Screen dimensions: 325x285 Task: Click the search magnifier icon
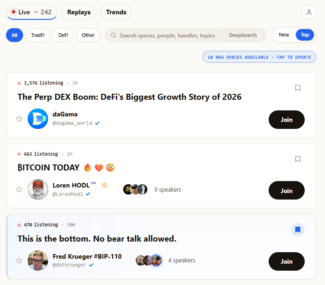click(x=114, y=35)
